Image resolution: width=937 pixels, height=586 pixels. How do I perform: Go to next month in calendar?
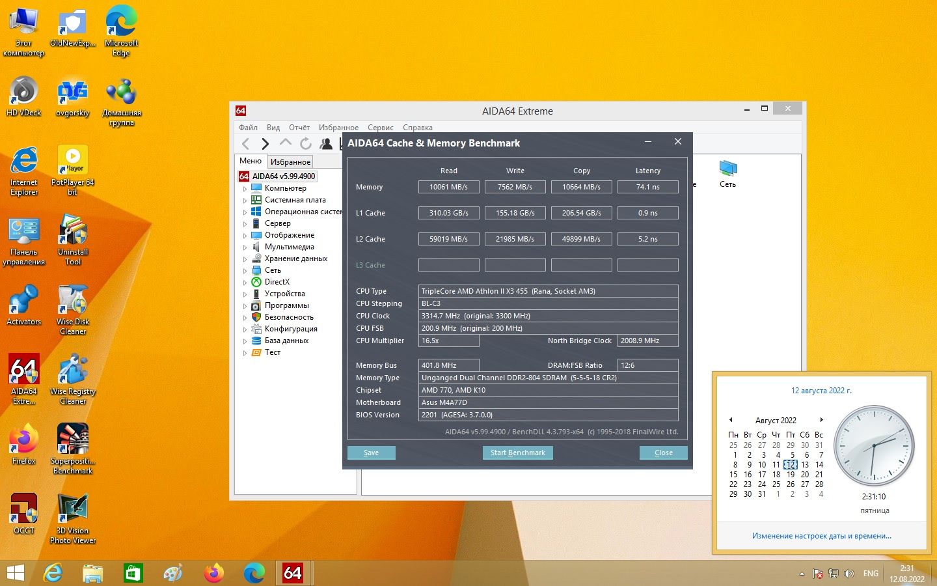point(821,420)
